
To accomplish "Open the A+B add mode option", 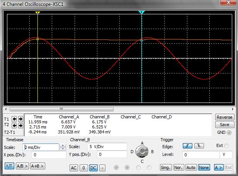I will pos(37,166).
